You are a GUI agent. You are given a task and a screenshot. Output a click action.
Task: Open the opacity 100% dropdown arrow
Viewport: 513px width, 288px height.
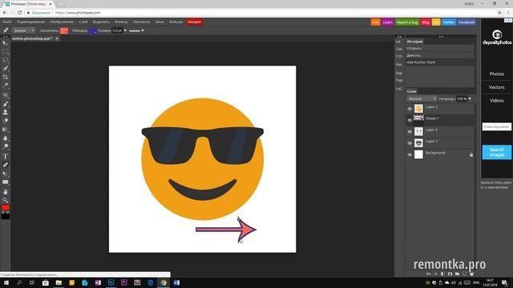point(470,98)
